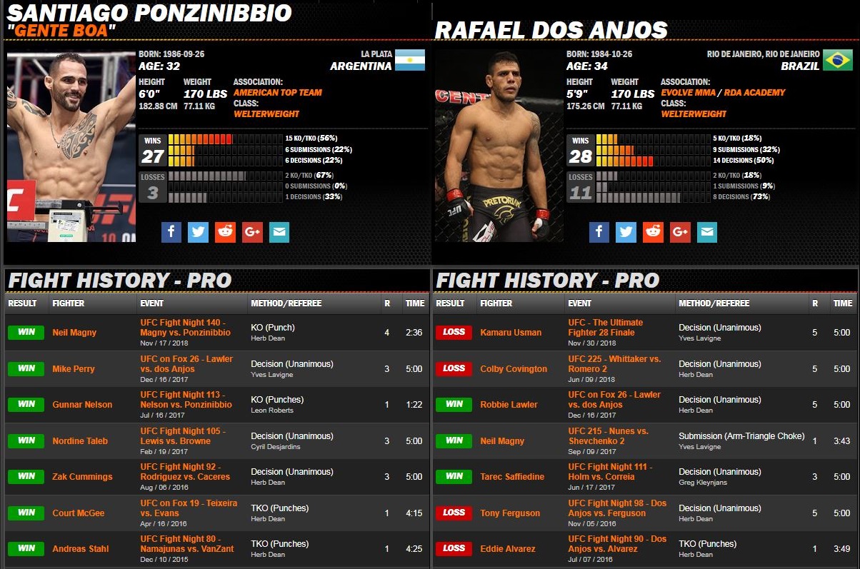Email Ponzinibbio's profile with envelope icon

tap(279, 232)
